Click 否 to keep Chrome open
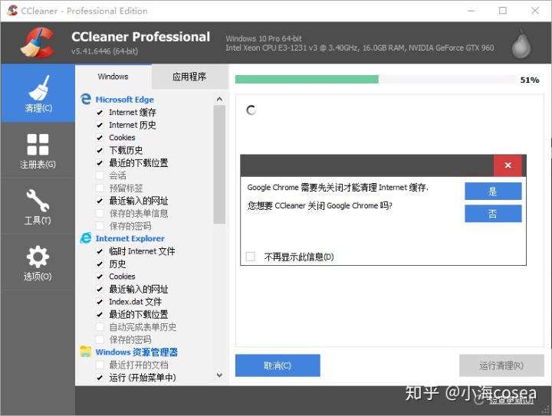Viewport: 552px width, 416px height. [x=493, y=214]
